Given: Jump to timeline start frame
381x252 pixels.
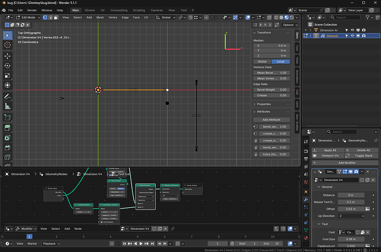Looking at the screenshot, I should click(x=124, y=244).
